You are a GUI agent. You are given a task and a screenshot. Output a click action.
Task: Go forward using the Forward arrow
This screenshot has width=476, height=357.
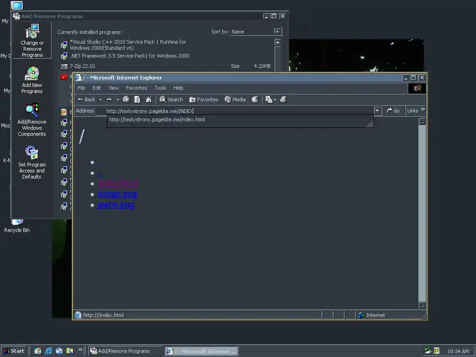[x=109, y=99]
